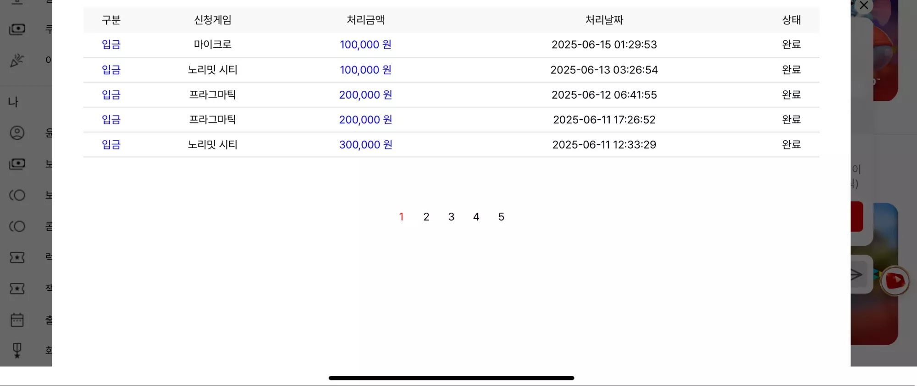Image resolution: width=917 pixels, height=386 pixels.
Task: Click the calendar icon in sidebar
Action: pos(17,320)
